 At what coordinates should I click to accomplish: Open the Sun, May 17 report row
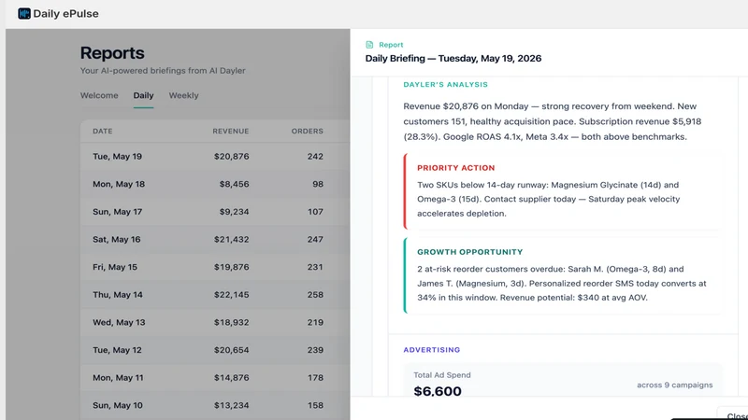click(x=215, y=212)
